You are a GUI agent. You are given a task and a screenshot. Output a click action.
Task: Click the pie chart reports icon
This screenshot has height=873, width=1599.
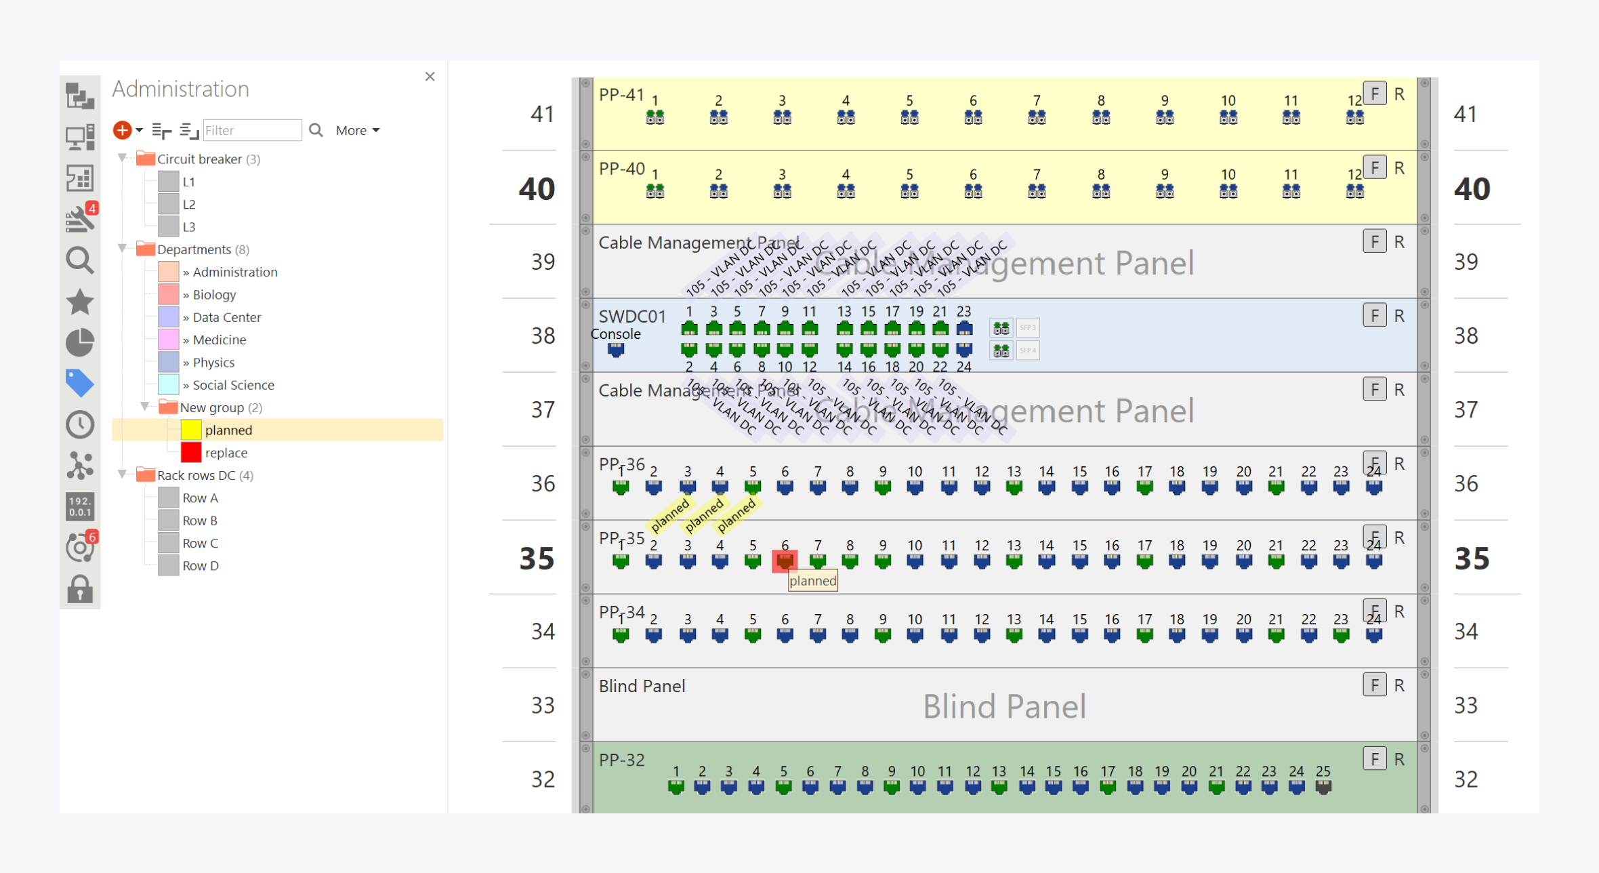[x=80, y=342]
